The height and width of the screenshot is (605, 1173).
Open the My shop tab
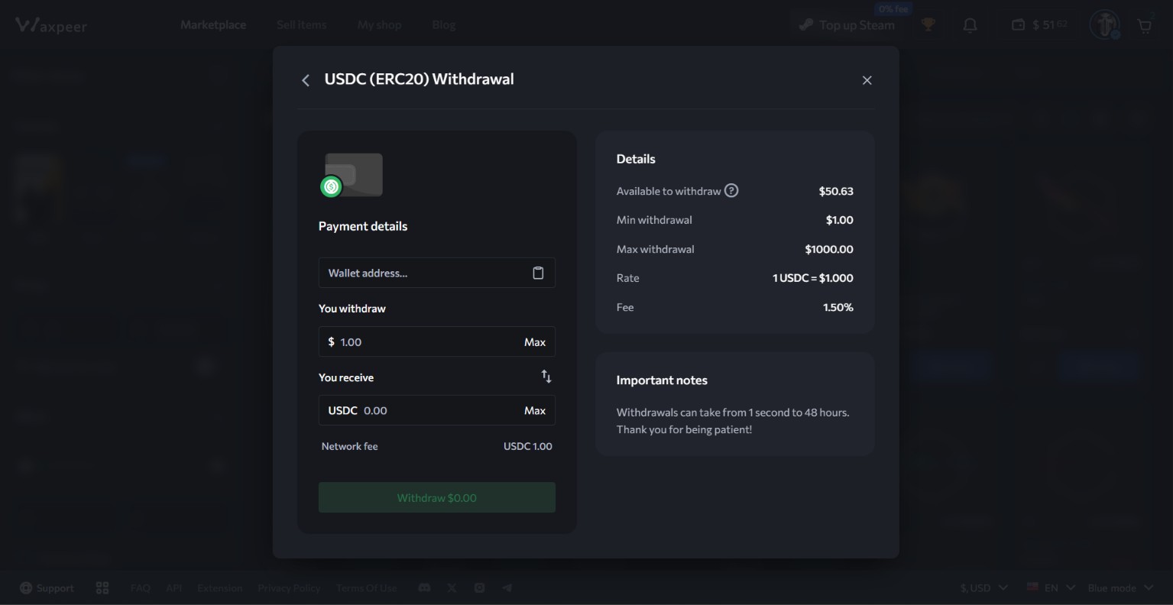click(379, 25)
